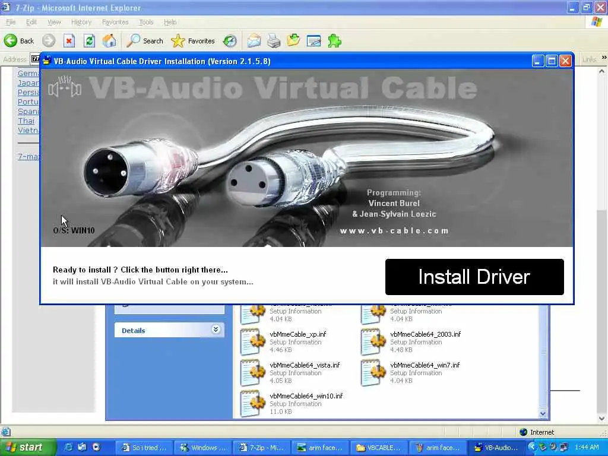
Task: Click the Install Driver button
Action: 474,277
